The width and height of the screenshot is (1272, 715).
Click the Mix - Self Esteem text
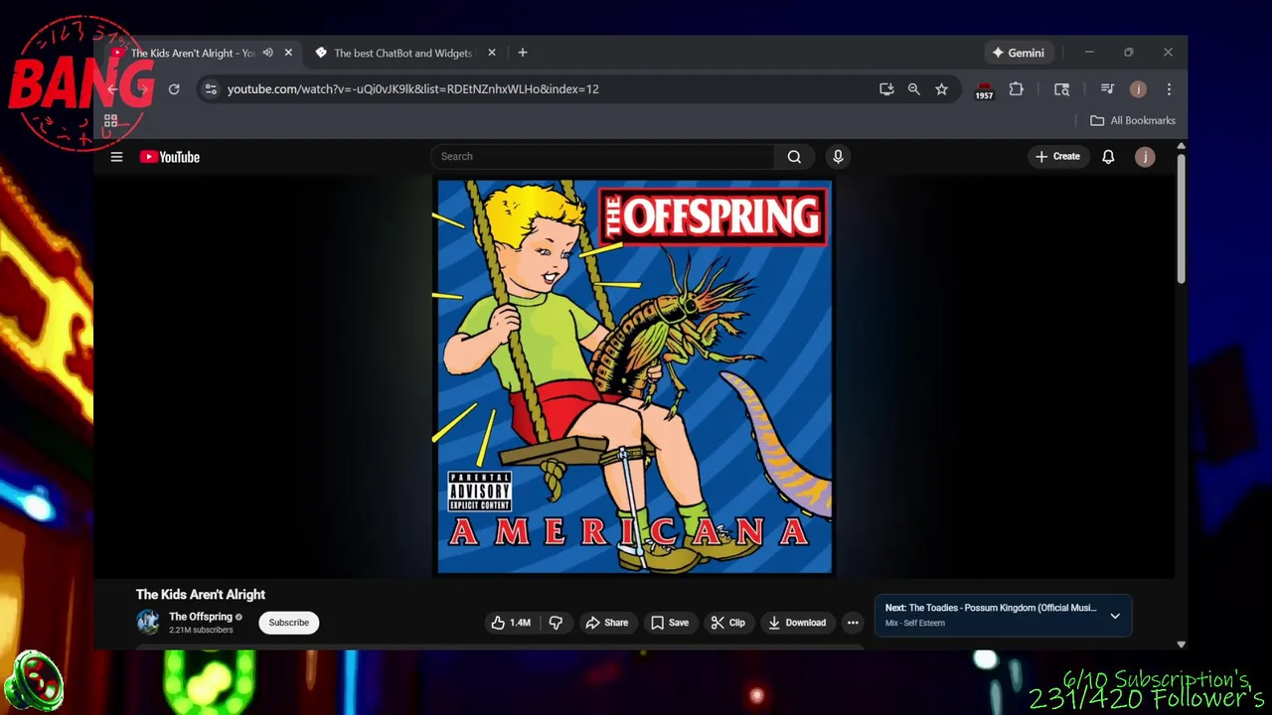[915, 624]
